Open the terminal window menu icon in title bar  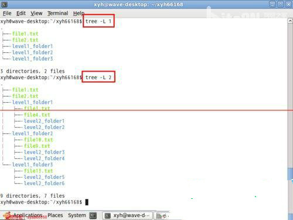[x=4, y=4]
